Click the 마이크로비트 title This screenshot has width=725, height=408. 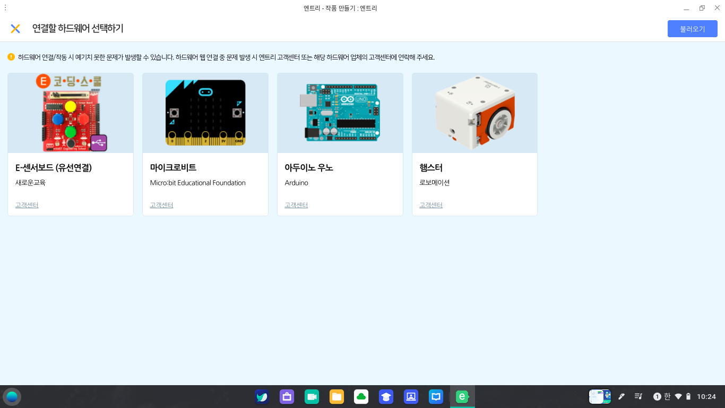click(173, 167)
